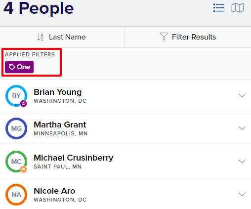Expand Michael Crusinberry's details chevron
This screenshot has height=209, width=251.
point(242,161)
